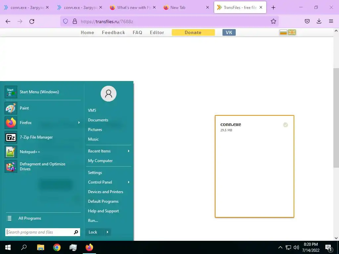Image resolution: width=339 pixels, height=254 pixels.
Task: Open a new browser tab with plus button
Action: click(x=273, y=8)
